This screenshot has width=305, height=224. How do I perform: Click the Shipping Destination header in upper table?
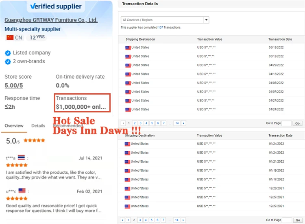(140, 39)
